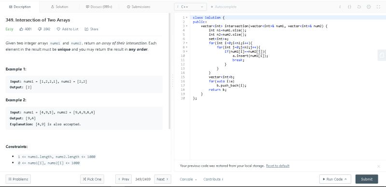Open the C++ language dropdown
Image resolution: width=386 pixels, height=187 pixels.
click(190, 7)
